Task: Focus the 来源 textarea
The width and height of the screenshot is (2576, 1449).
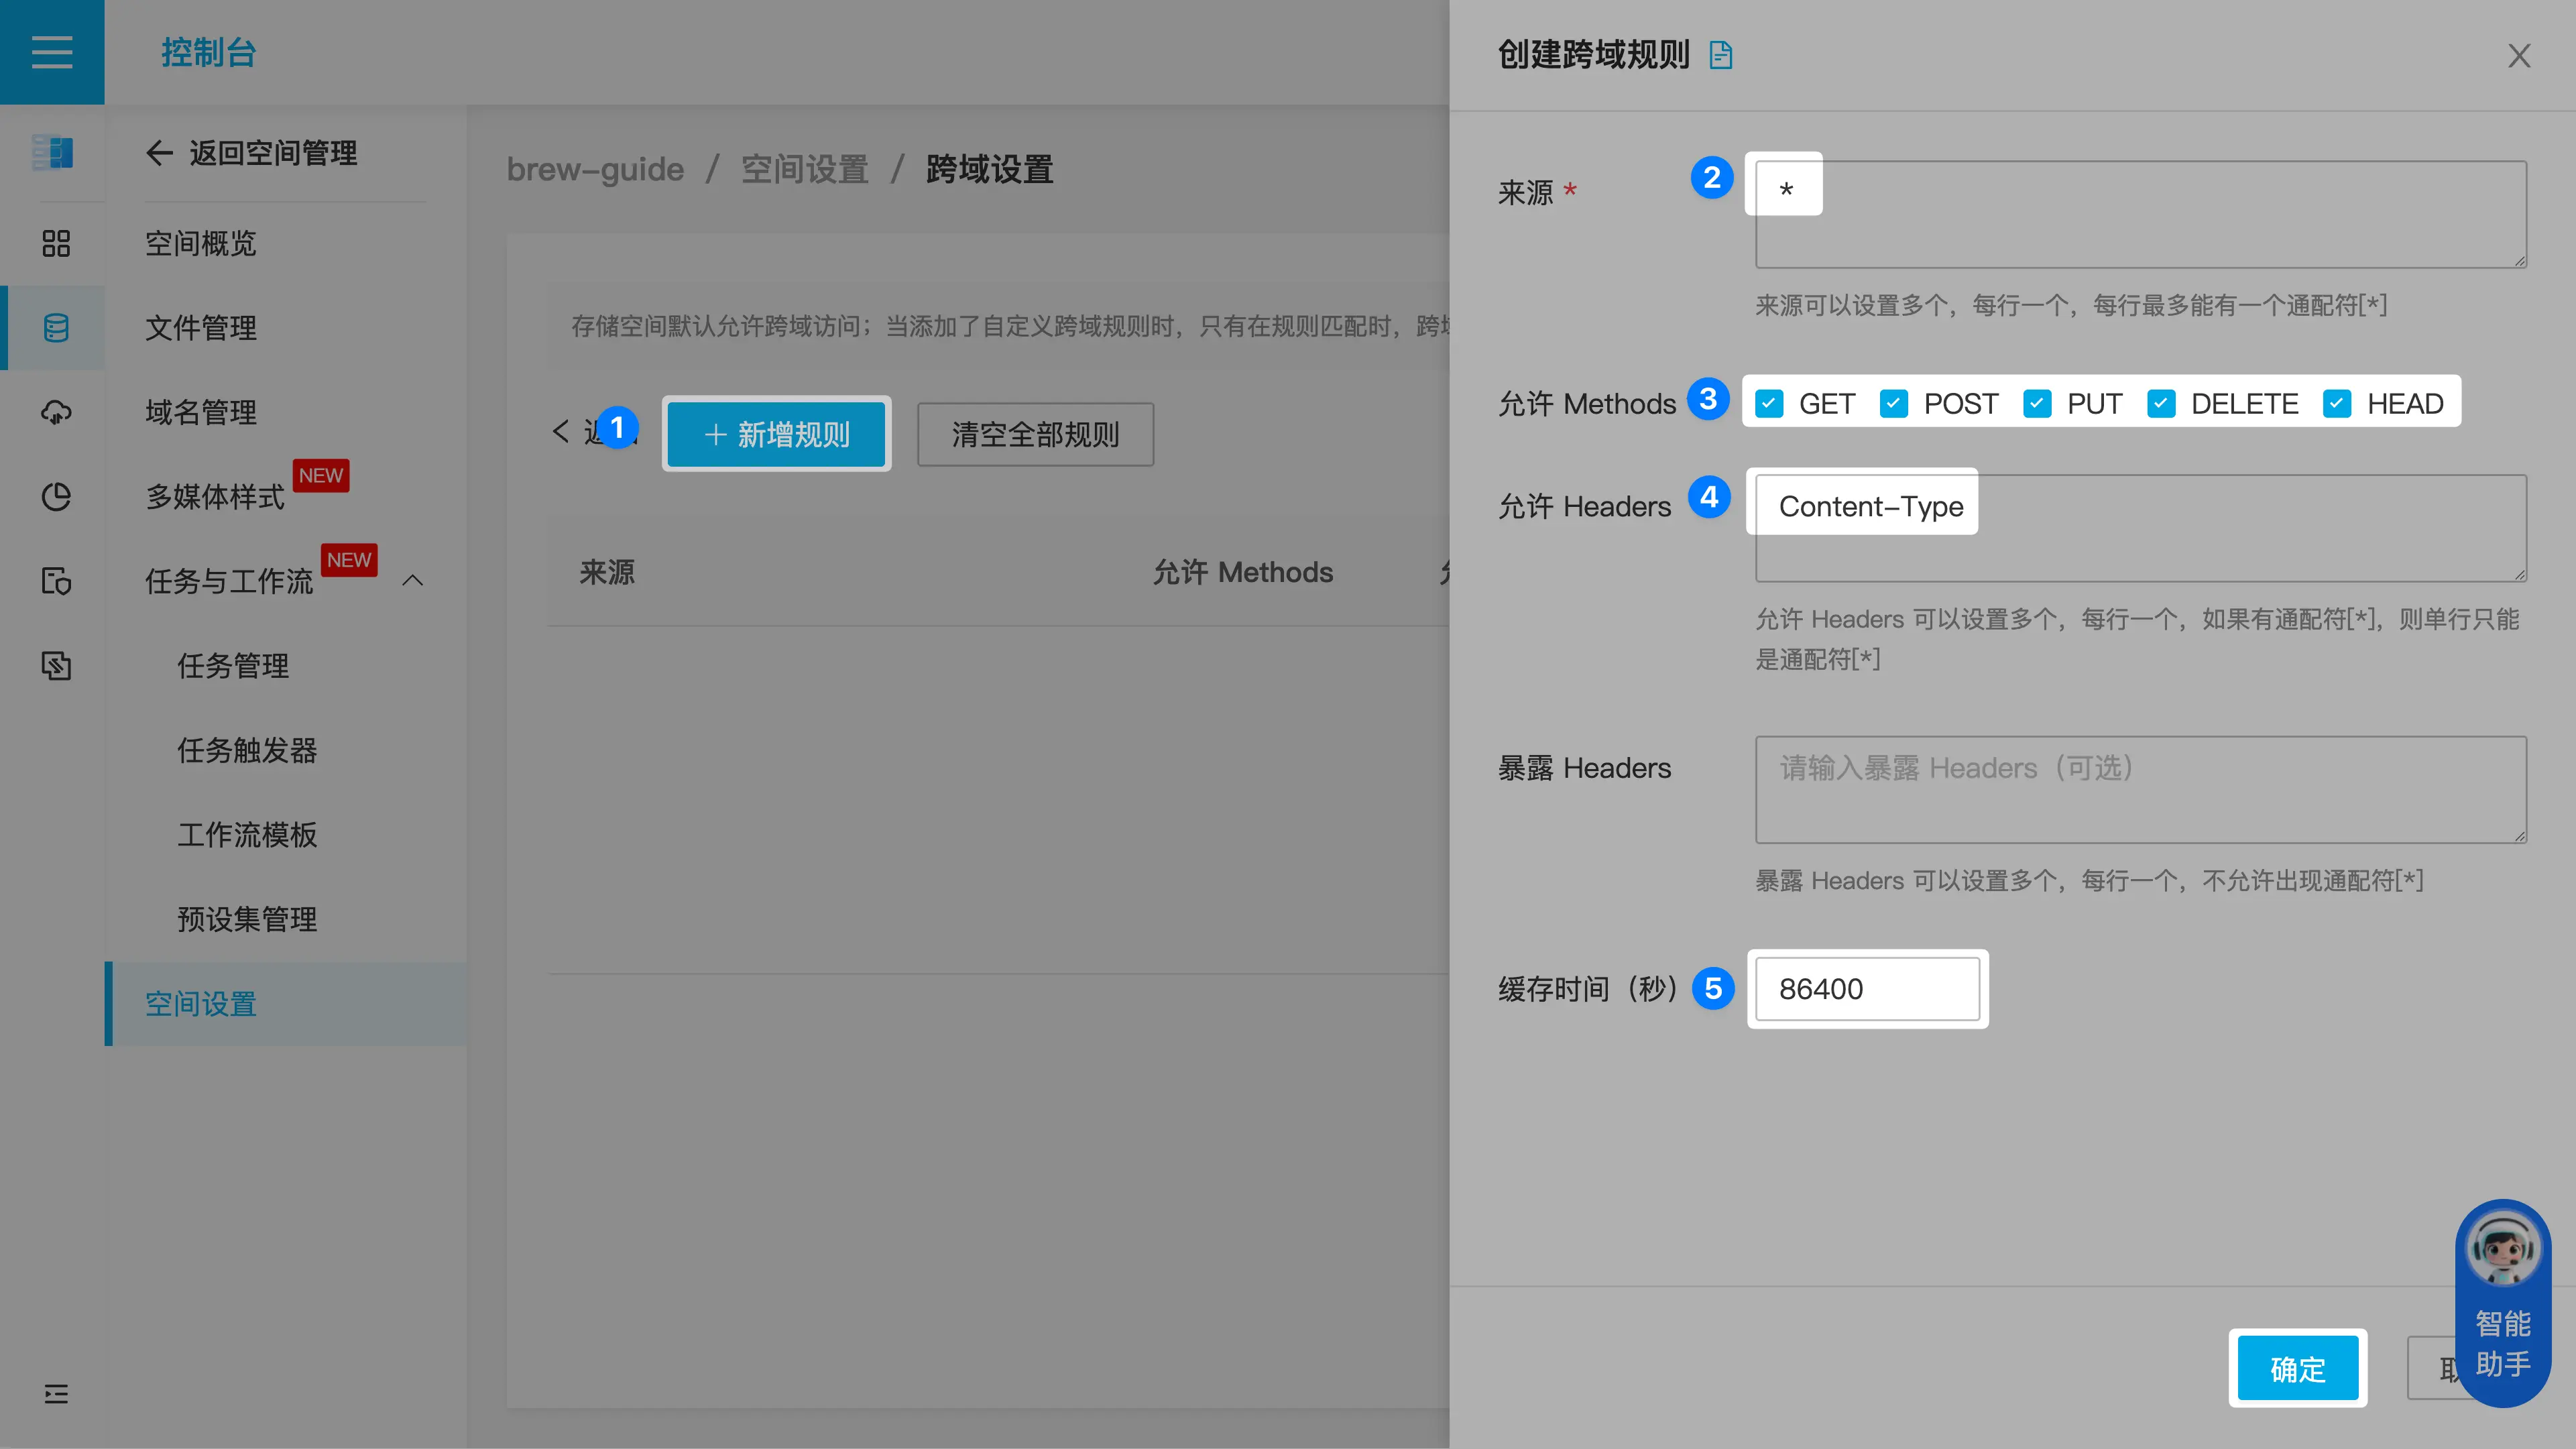Action: pos(2141,214)
